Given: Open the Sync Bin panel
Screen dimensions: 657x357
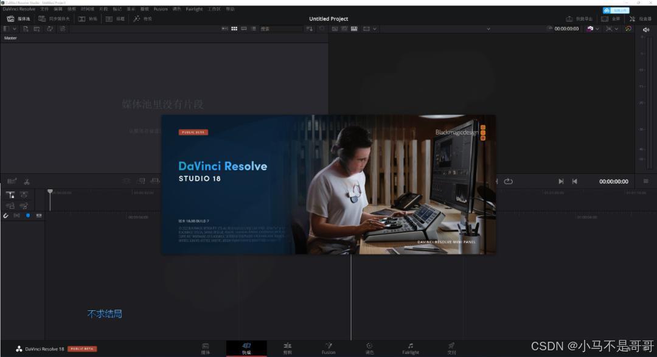Looking at the screenshot, I should pos(54,19).
